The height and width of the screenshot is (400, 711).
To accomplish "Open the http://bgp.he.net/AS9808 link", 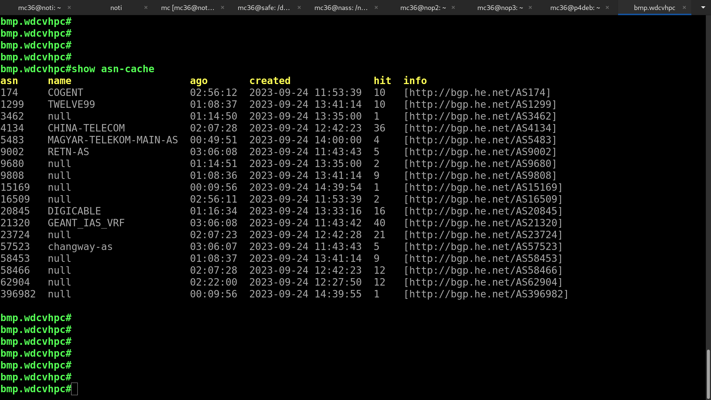I will tap(480, 176).
